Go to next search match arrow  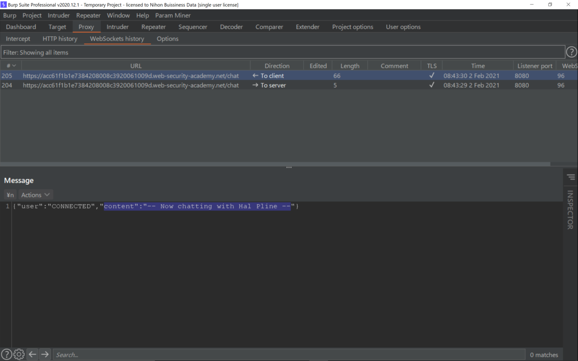(x=45, y=354)
